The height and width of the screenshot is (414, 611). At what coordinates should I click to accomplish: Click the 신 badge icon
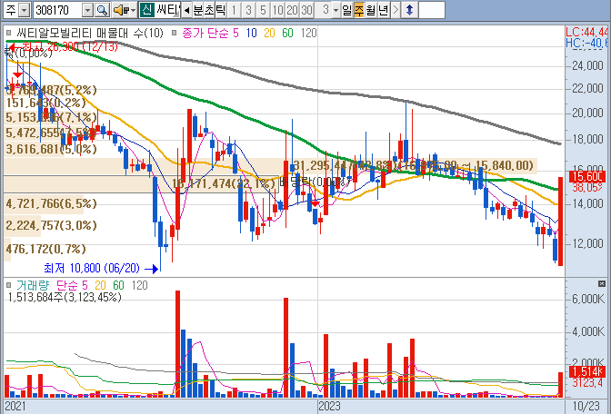click(146, 10)
